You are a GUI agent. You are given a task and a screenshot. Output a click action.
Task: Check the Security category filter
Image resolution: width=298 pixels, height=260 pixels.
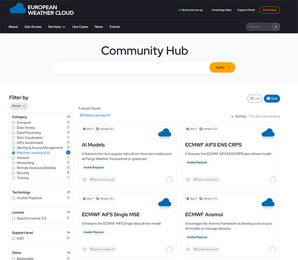click(x=13, y=173)
